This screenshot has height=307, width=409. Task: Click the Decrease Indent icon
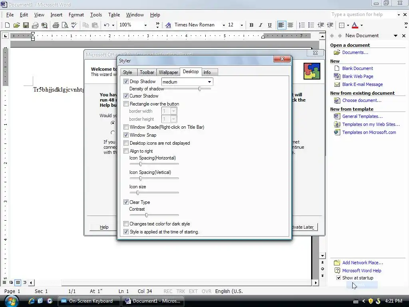[x=321, y=25]
